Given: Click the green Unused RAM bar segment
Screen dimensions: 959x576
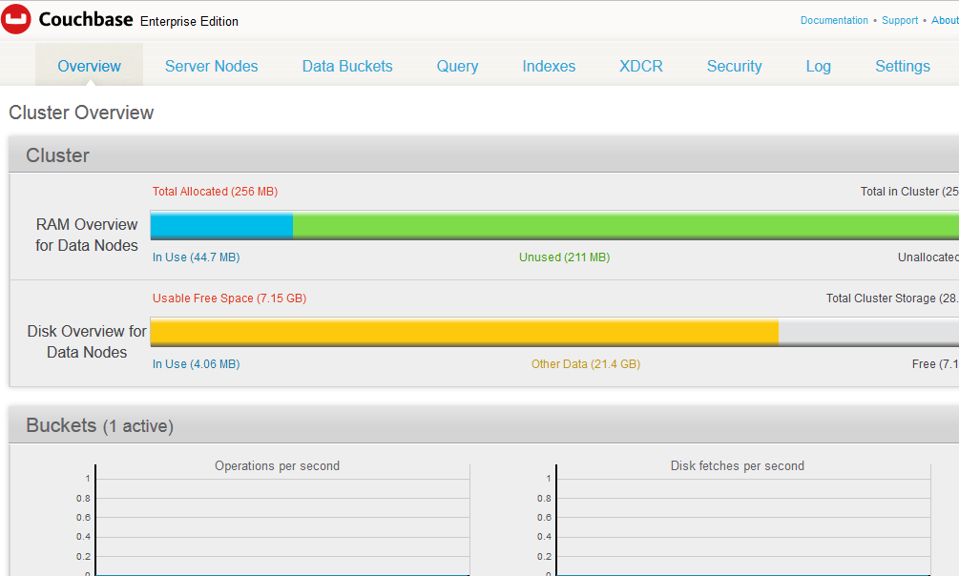Looking at the screenshot, I should tap(626, 225).
